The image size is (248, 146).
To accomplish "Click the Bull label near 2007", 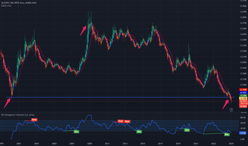I will 76,131.
